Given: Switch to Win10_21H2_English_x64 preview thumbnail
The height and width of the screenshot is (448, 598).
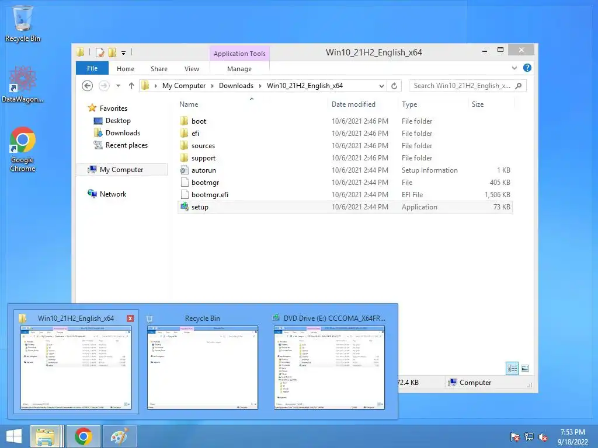Looking at the screenshot, I should [x=75, y=367].
